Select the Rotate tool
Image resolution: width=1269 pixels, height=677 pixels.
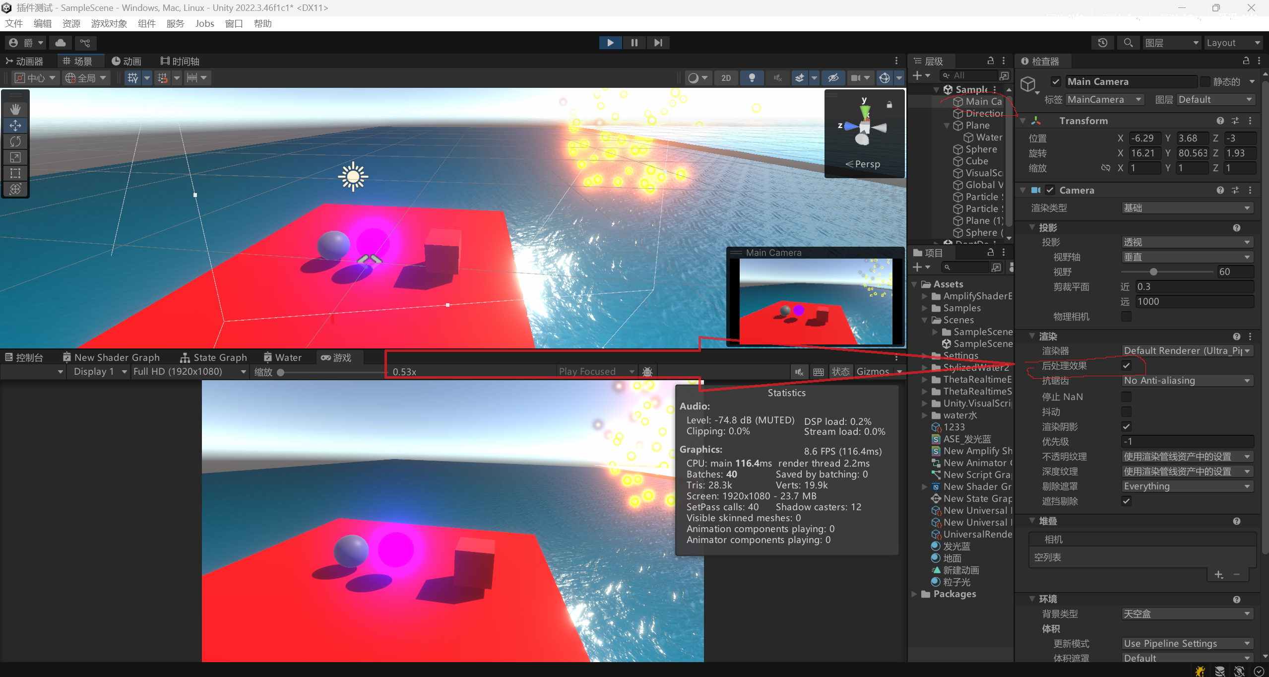coord(15,141)
